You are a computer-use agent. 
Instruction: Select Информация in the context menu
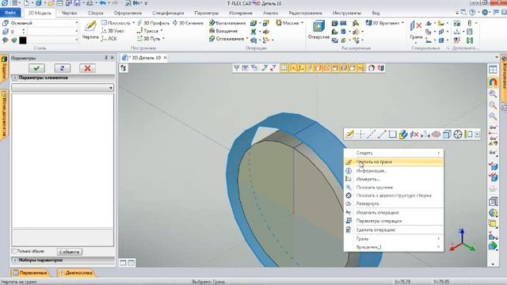[394, 171]
